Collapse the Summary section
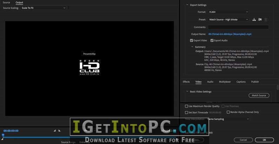Screen dimensions: 279x144 (x=192, y=47)
